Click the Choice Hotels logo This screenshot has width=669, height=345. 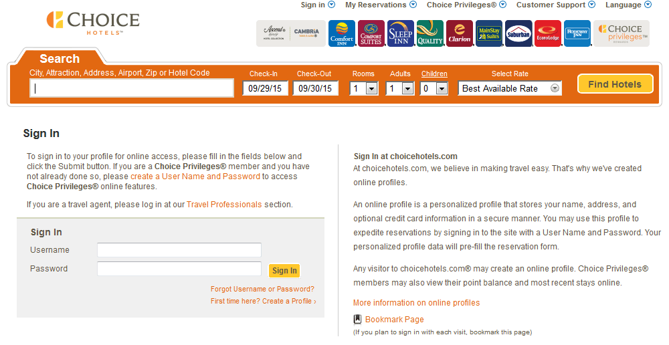[x=93, y=23]
